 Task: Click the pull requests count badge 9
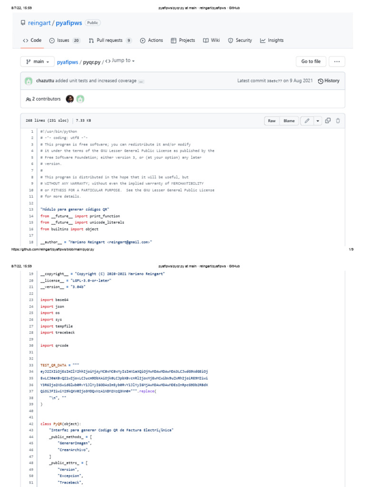click(129, 40)
